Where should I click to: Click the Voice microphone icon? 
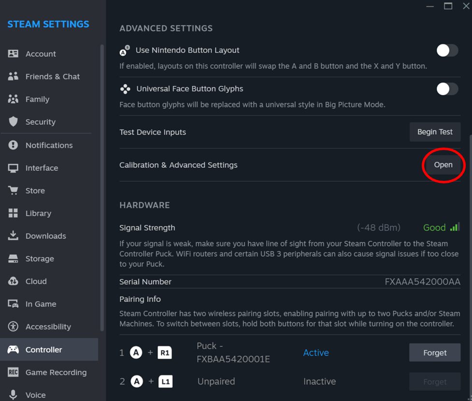tap(13, 394)
